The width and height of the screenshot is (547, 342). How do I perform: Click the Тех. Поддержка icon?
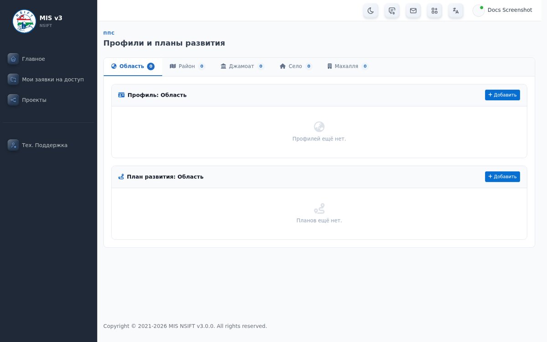pyautogui.click(x=13, y=145)
